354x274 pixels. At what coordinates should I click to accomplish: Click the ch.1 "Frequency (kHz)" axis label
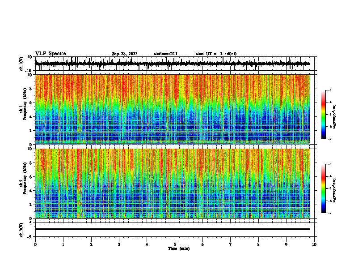click(25, 104)
